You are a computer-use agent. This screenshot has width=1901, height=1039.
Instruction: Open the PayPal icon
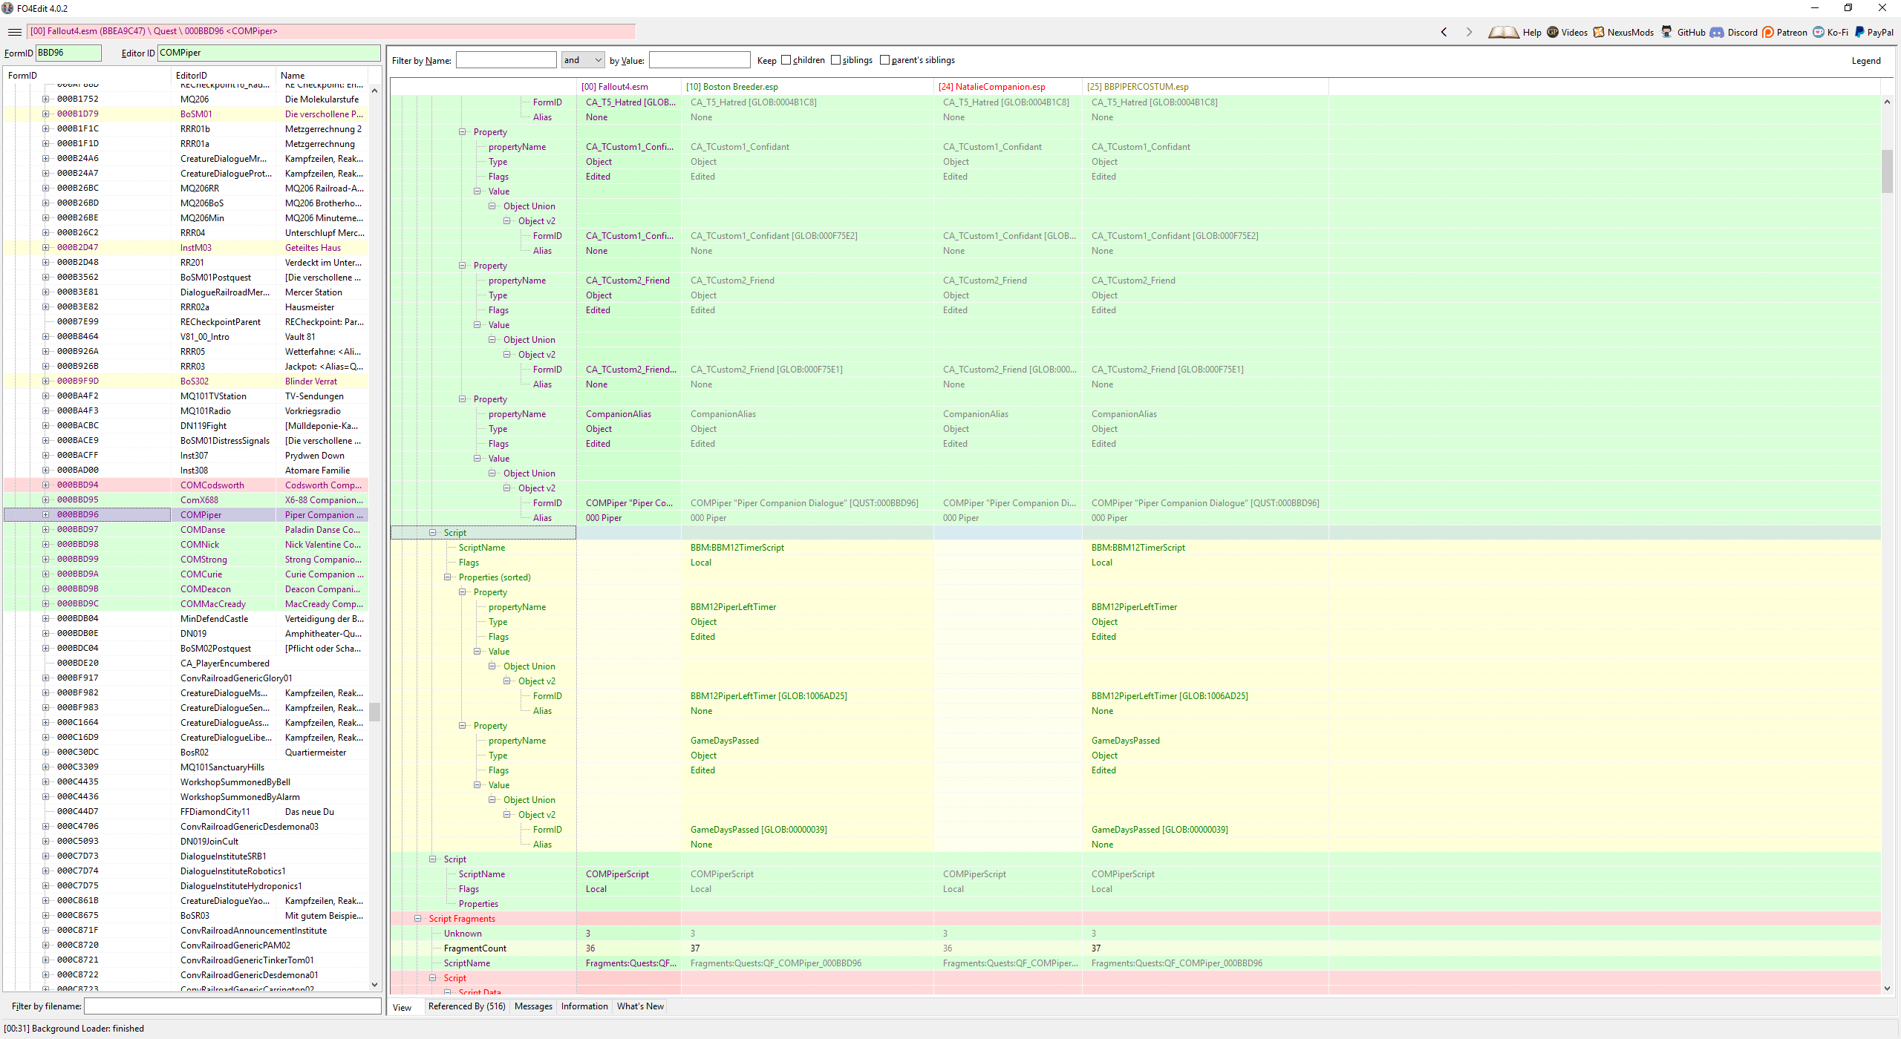(1859, 32)
